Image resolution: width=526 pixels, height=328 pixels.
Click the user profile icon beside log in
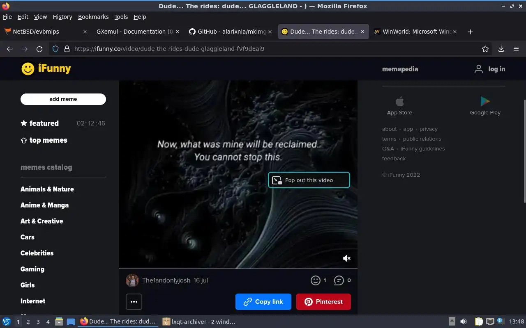[x=479, y=69]
